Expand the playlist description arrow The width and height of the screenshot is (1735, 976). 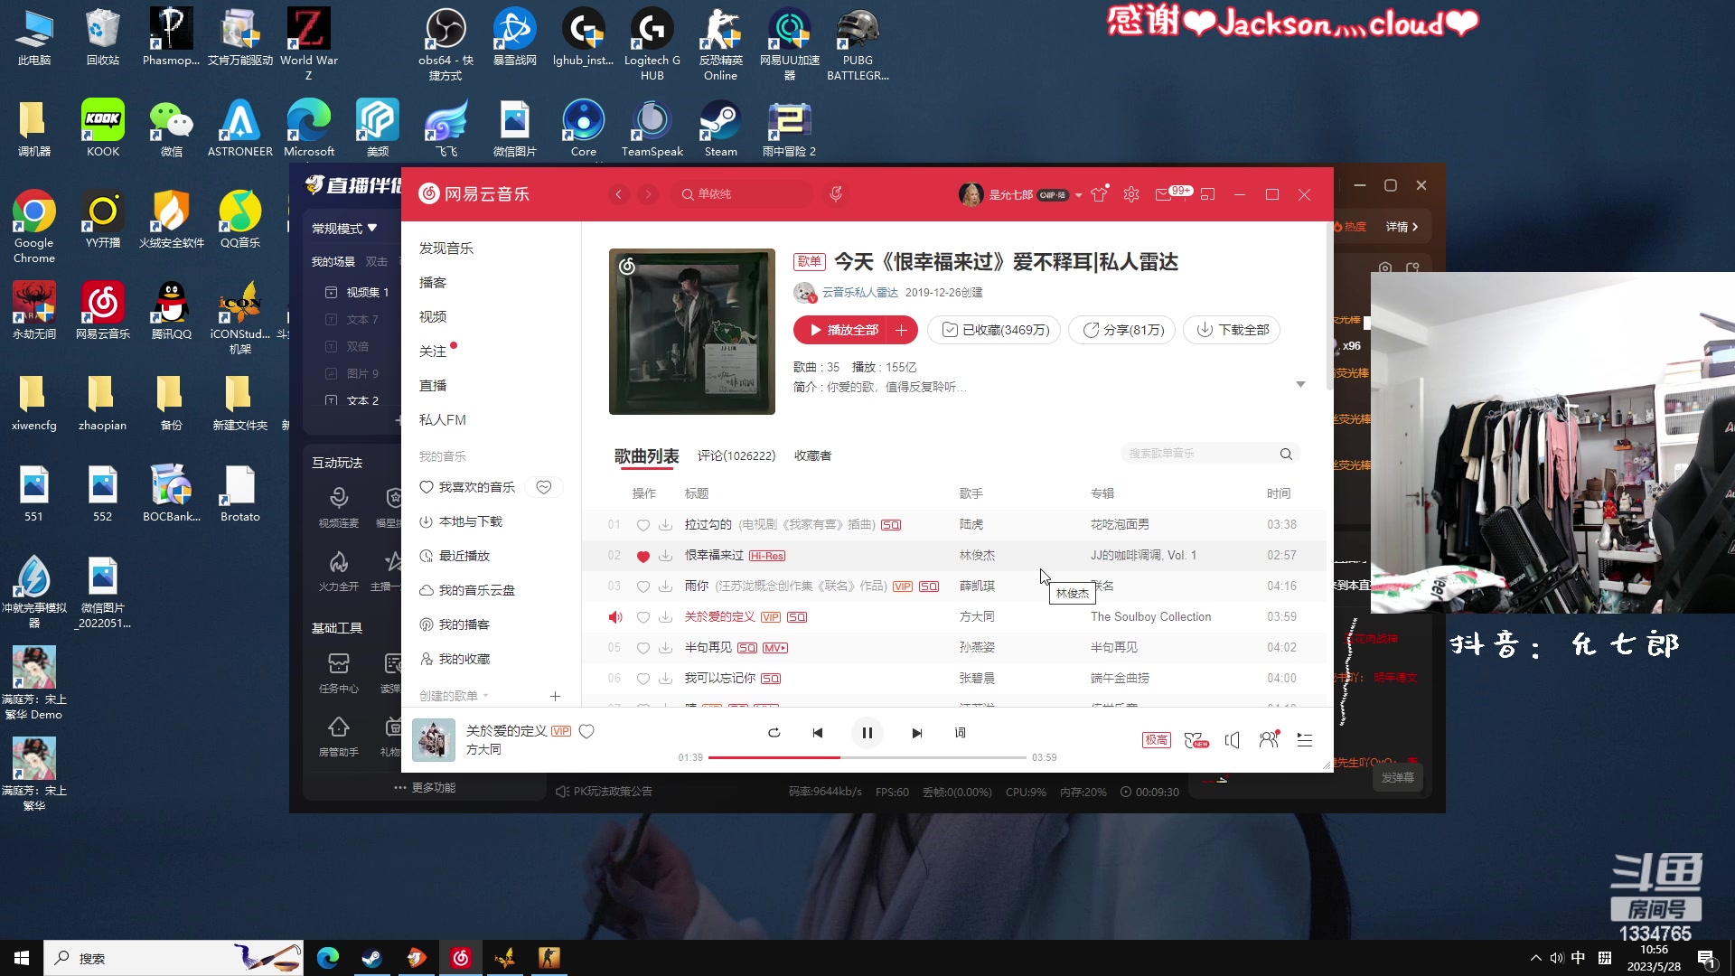click(1300, 384)
